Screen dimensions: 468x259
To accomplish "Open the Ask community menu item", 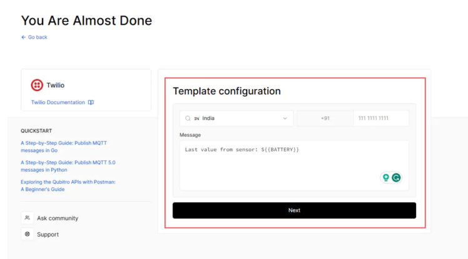I will click(58, 218).
